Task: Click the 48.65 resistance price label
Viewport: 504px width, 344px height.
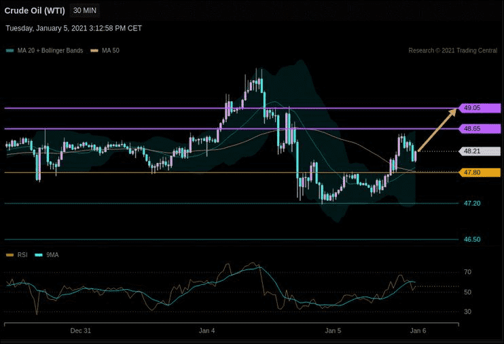Action: [x=480, y=129]
